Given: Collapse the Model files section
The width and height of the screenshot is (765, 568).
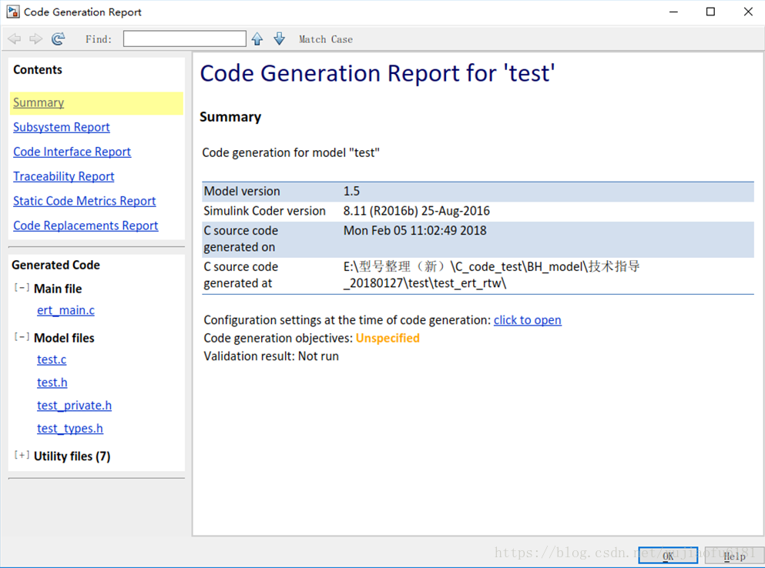Looking at the screenshot, I should pos(22,337).
